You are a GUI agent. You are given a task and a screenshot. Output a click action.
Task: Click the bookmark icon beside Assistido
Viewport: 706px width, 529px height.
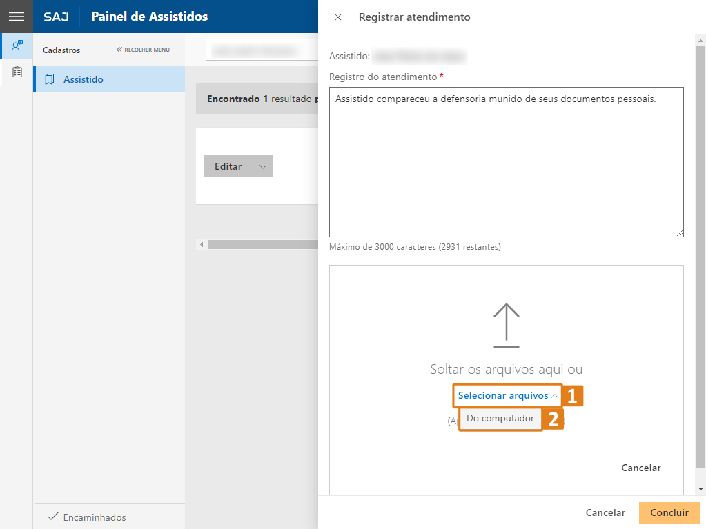pos(50,79)
